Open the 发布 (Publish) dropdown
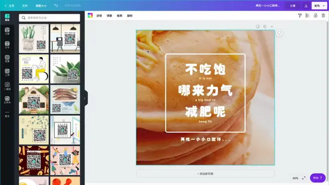The width and height of the screenshot is (329, 185). point(319,6)
